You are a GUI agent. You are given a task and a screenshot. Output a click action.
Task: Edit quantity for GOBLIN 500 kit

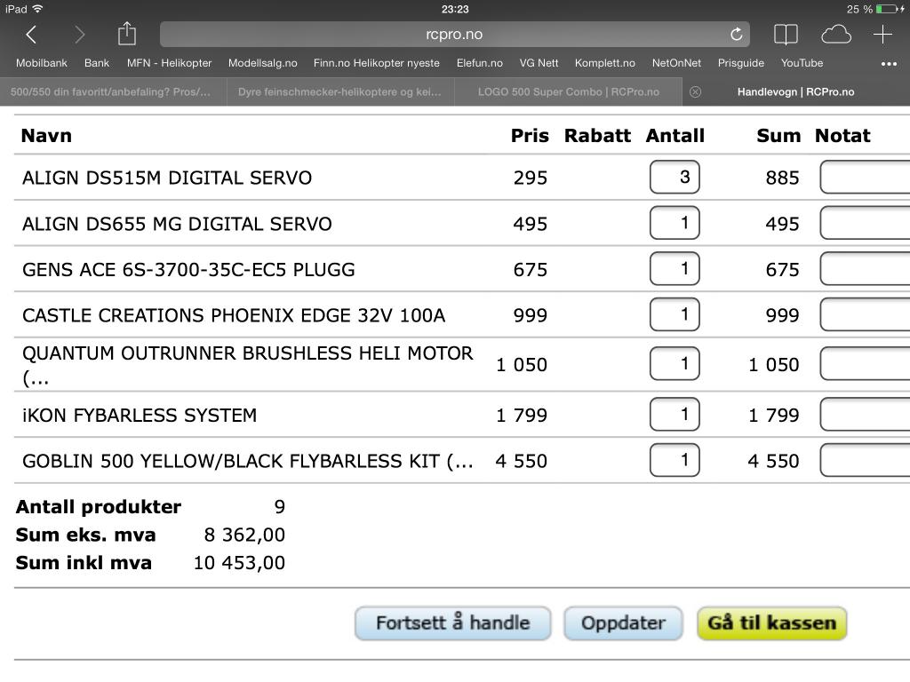click(675, 460)
